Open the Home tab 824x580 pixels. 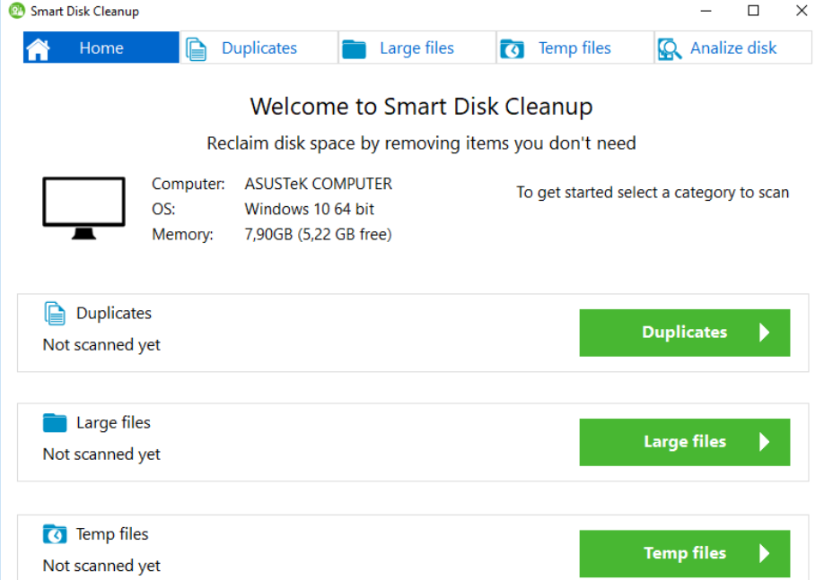pos(101,48)
